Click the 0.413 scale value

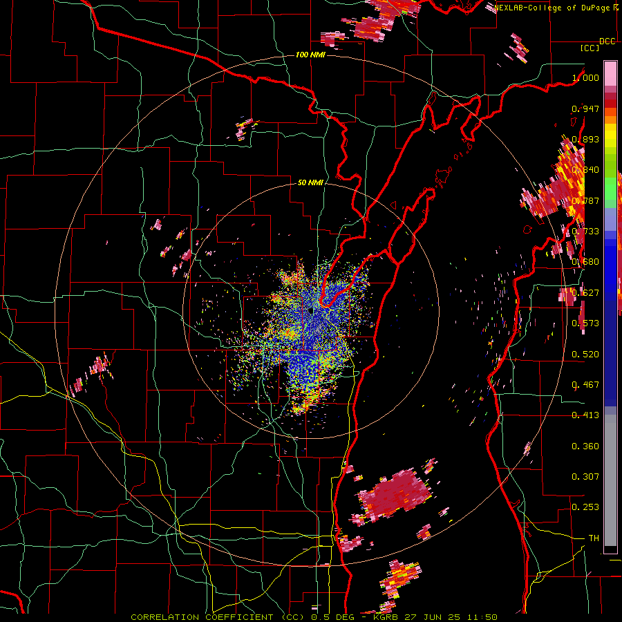click(x=585, y=415)
